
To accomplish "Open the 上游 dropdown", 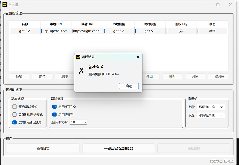I will [x=211, y=107].
